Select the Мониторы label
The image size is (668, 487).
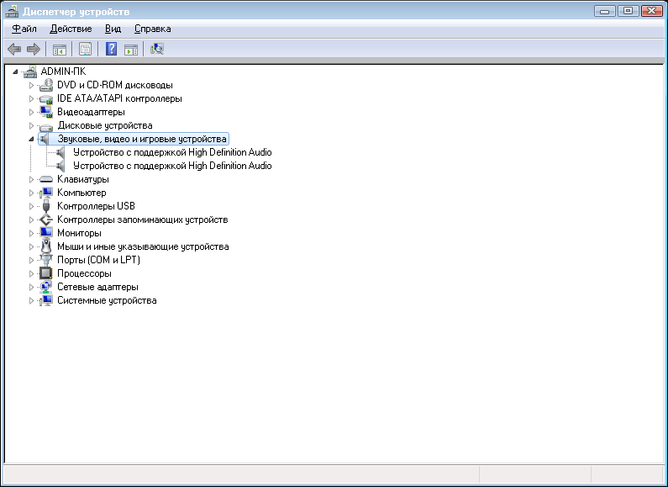coord(79,233)
